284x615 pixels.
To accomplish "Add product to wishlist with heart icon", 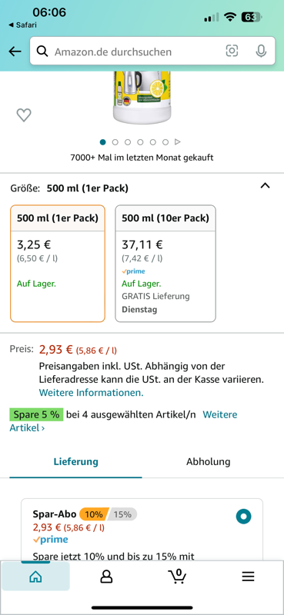I will click(24, 115).
